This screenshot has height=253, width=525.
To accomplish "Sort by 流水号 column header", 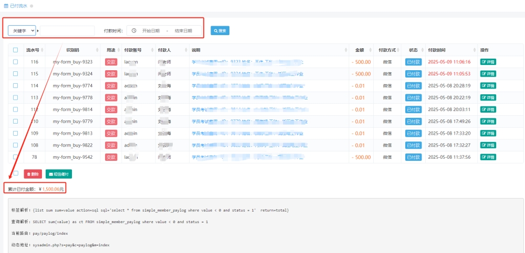I will (x=34, y=50).
